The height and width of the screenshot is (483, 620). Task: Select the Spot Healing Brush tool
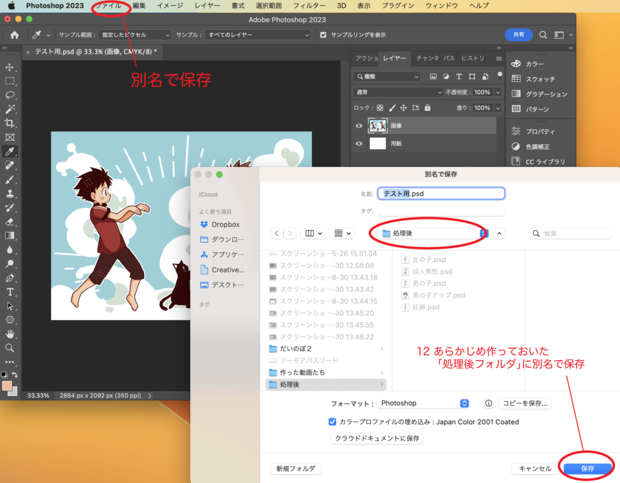pos(10,165)
